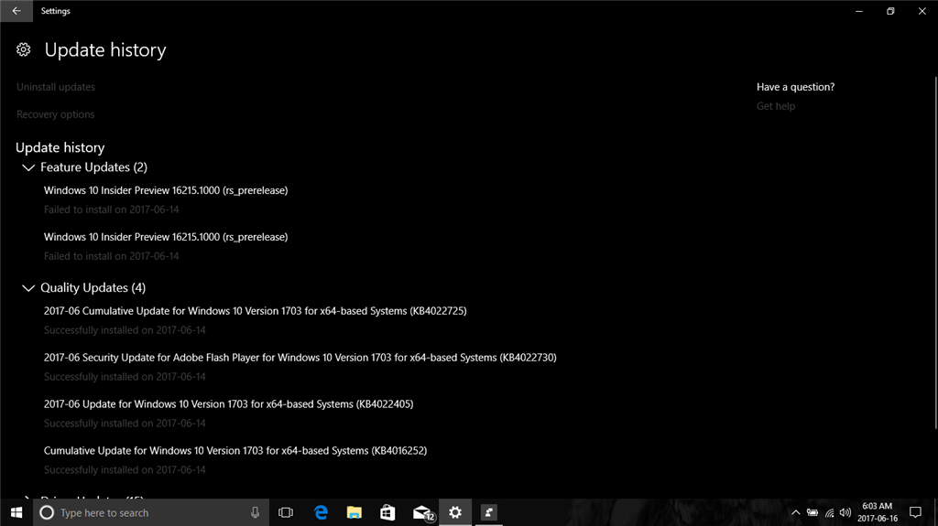Open the Windows Store taskbar icon

(x=387, y=512)
